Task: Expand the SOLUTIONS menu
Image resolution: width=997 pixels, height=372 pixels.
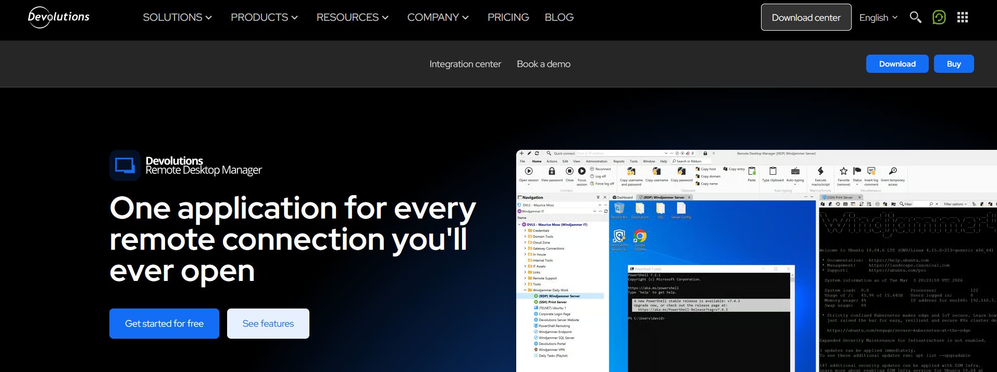Action: pyautogui.click(x=177, y=17)
